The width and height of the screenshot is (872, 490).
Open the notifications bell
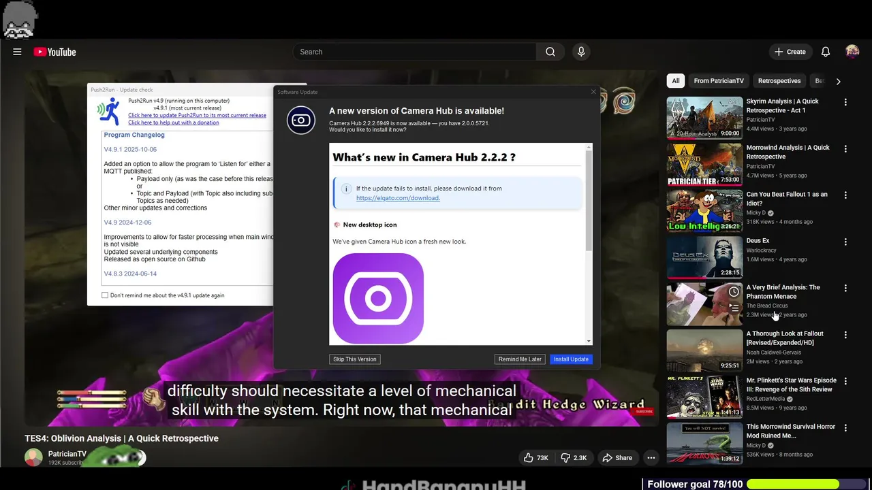click(826, 52)
